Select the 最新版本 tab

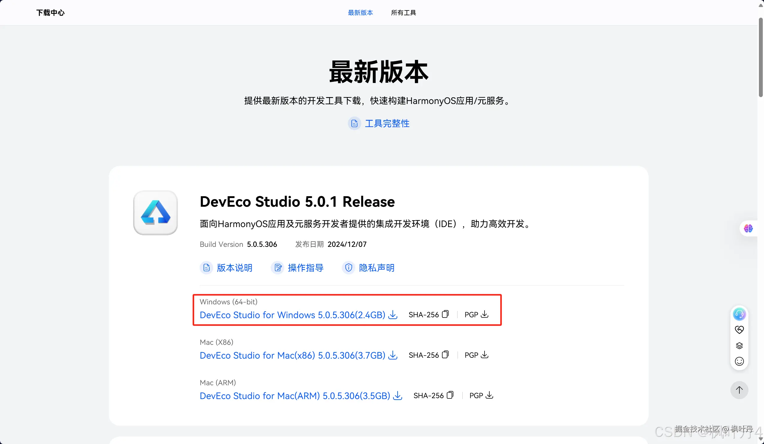(360, 13)
